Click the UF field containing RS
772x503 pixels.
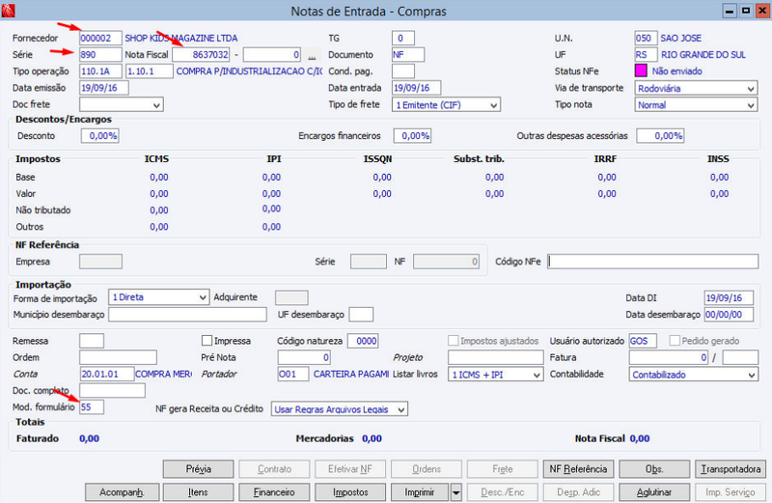point(646,55)
